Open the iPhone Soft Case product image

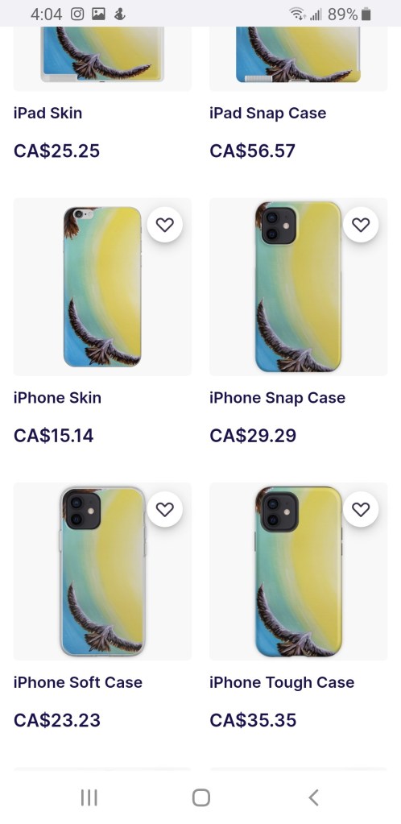click(102, 571)
